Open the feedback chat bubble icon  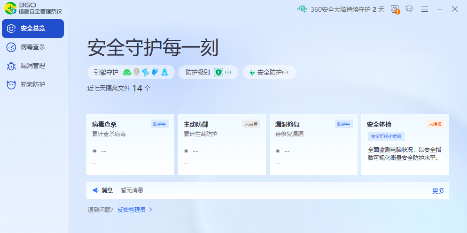(x=409, y=9)
